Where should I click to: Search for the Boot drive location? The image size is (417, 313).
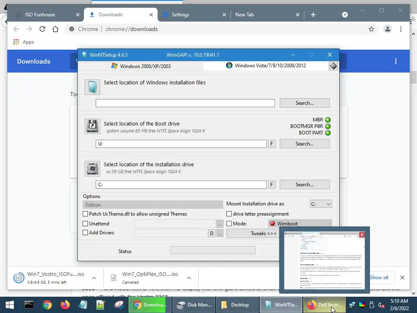[305, 144]
